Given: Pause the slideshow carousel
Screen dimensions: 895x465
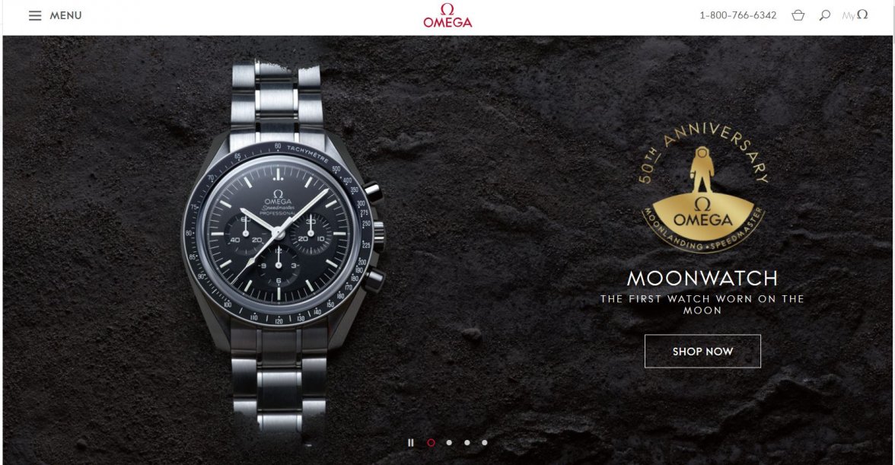Looking at the screenshot, I should point(410,443).
